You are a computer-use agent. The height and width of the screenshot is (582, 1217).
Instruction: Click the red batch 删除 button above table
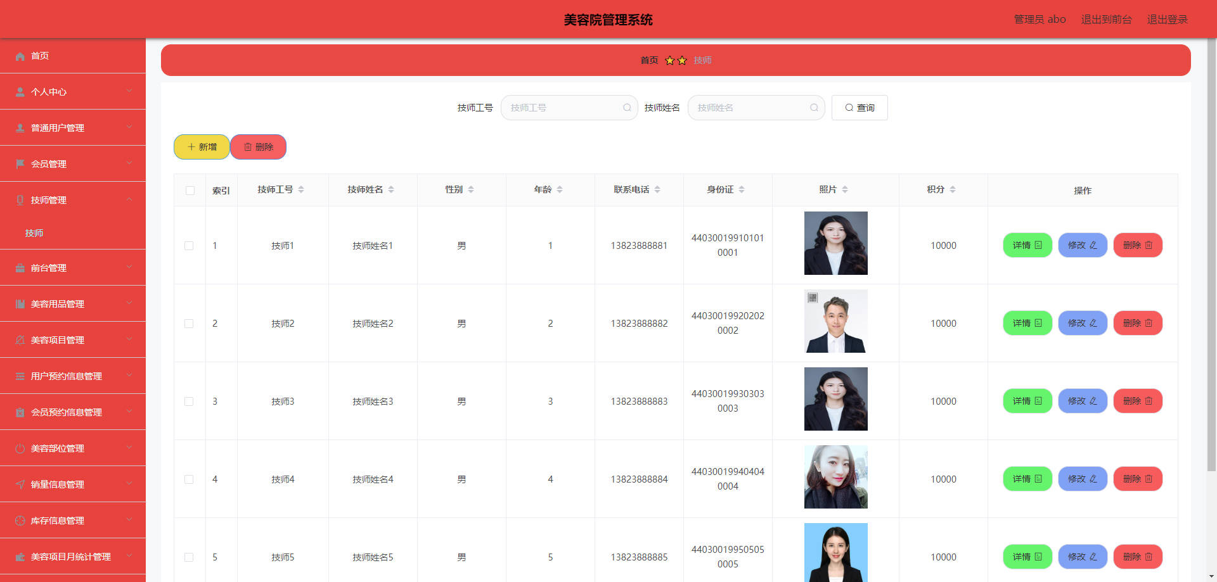(259, 147)
